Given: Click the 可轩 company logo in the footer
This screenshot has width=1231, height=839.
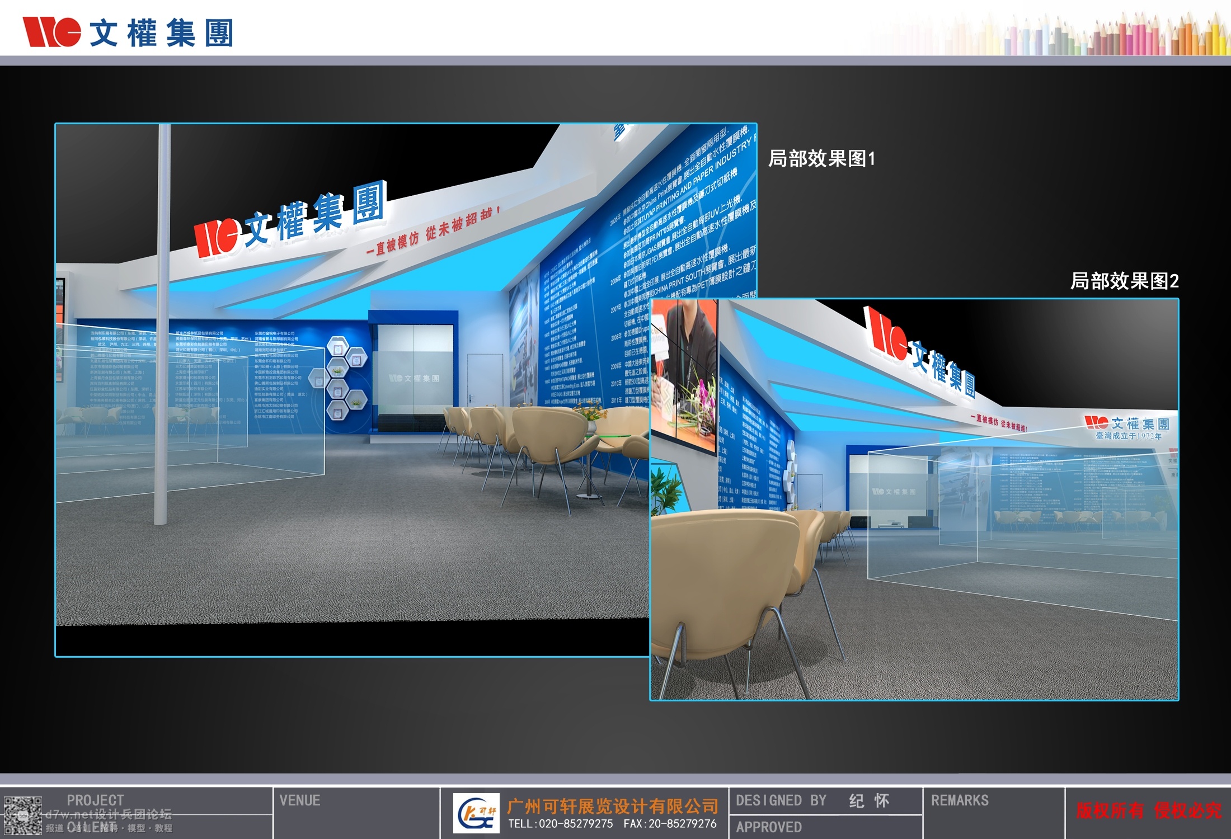Looking at the screenshot, I should pos(476,813).
